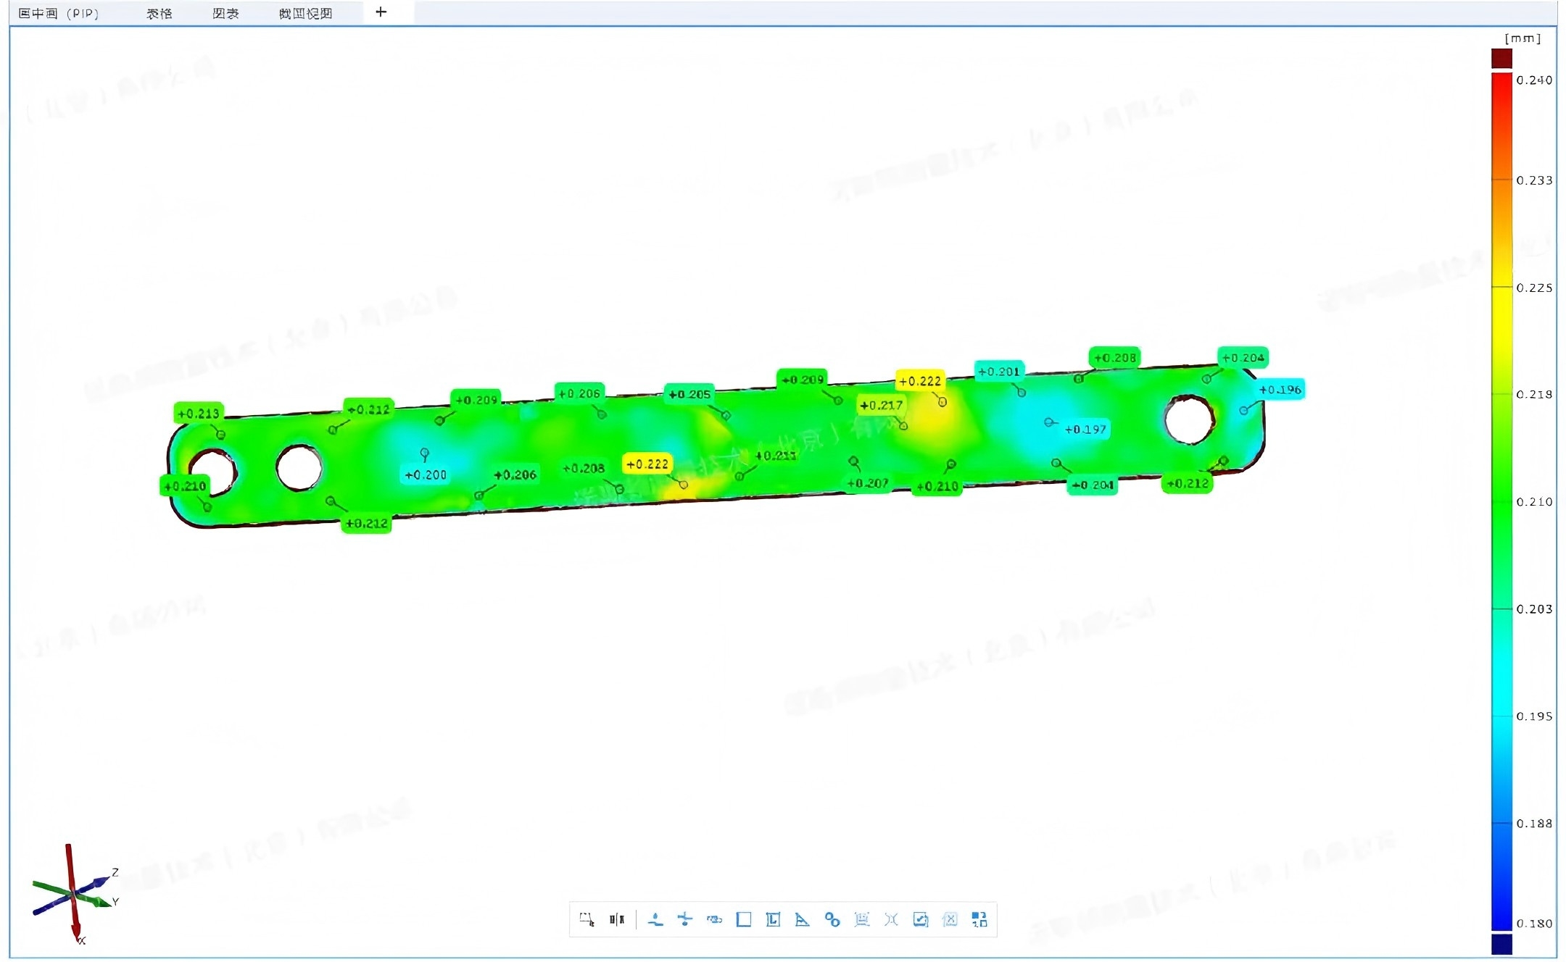
Task: Click the grid layout icon at toolbar end
Action: [979, 919]
